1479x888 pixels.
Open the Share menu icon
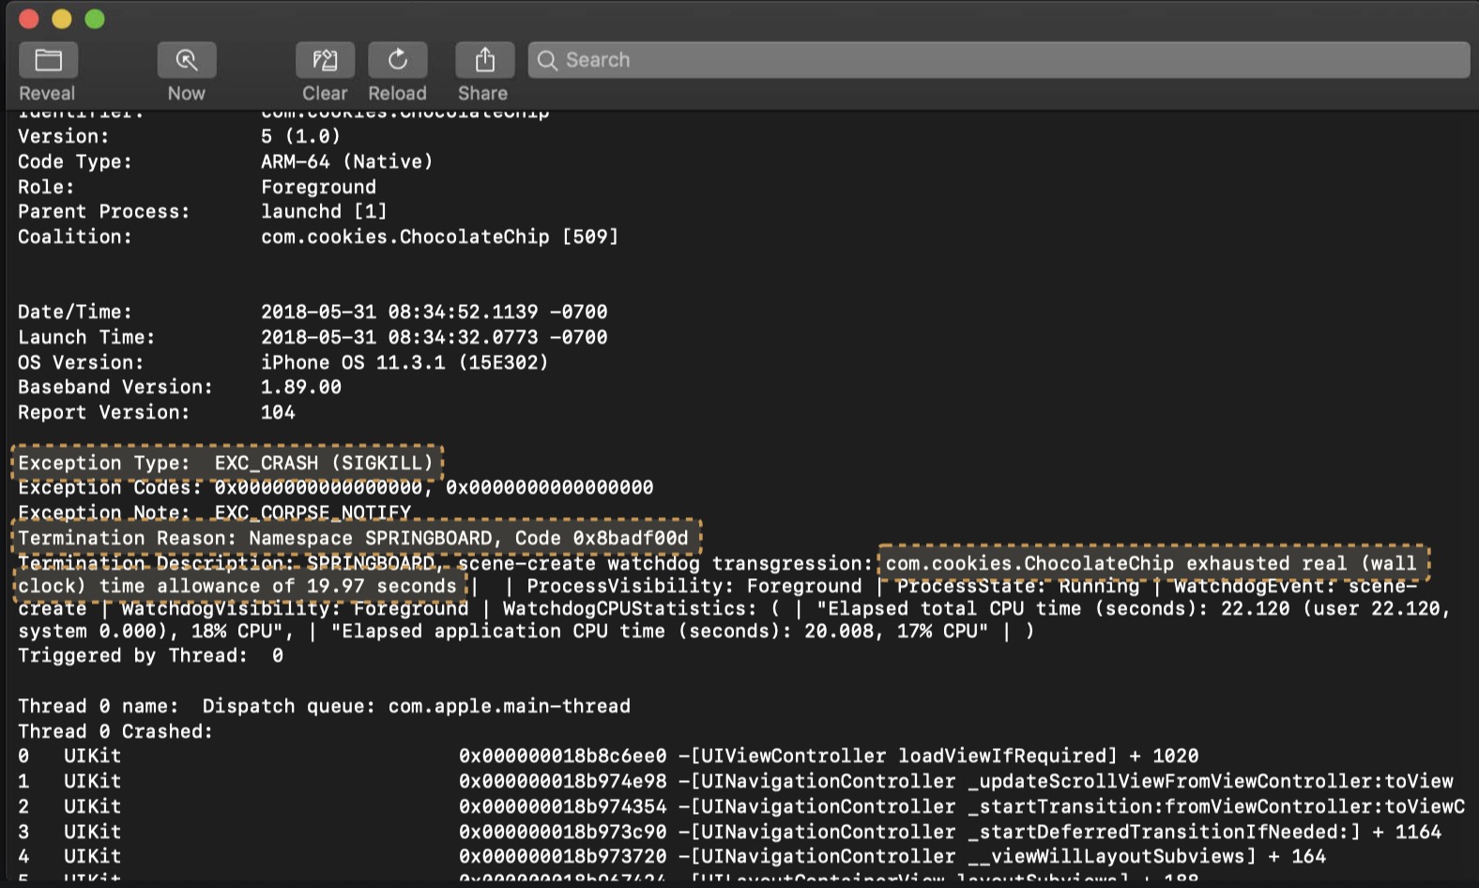pyautogui.click(x=484, y=60)
